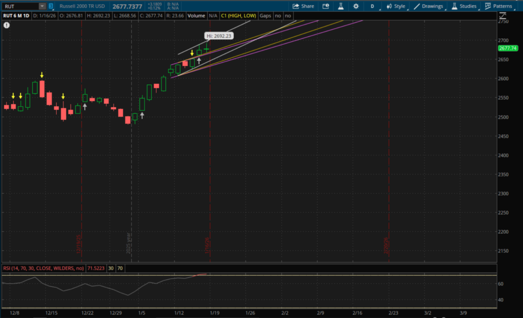Open chart settings gear icon

[355, 6]
